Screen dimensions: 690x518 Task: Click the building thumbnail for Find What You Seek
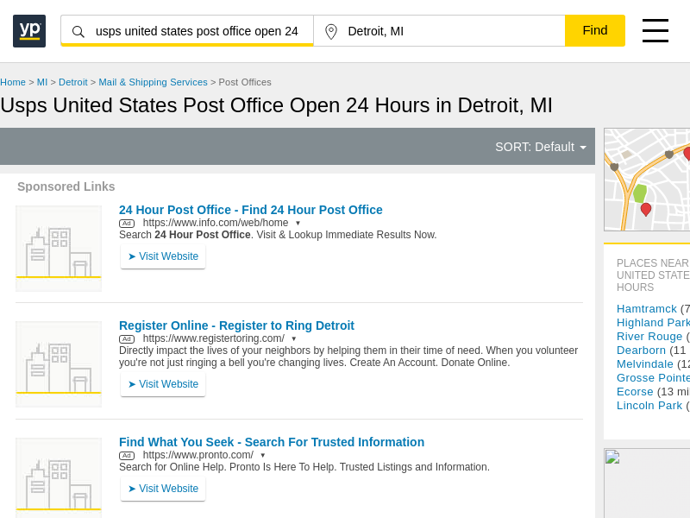click(59, 478)
